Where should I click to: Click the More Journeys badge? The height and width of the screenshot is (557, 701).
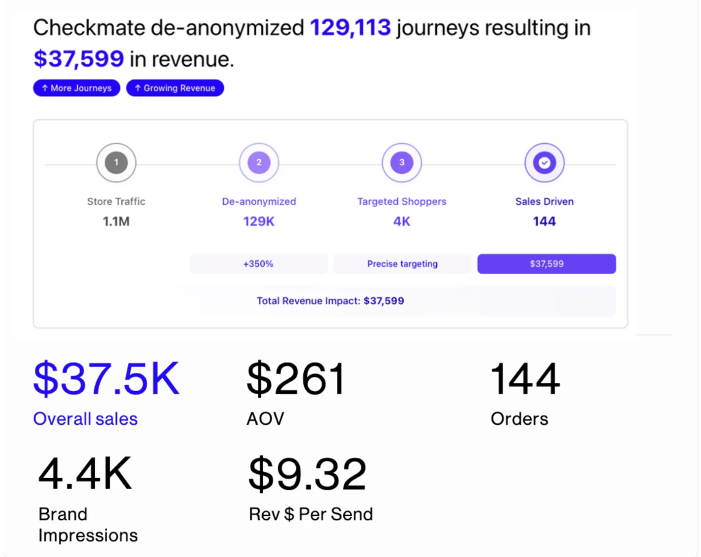pyautogui.click(x=77, y=88)
